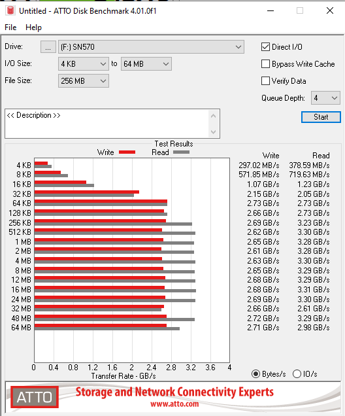
Task: Open the Queue Depth dropdown
Action: pos(325,98)
